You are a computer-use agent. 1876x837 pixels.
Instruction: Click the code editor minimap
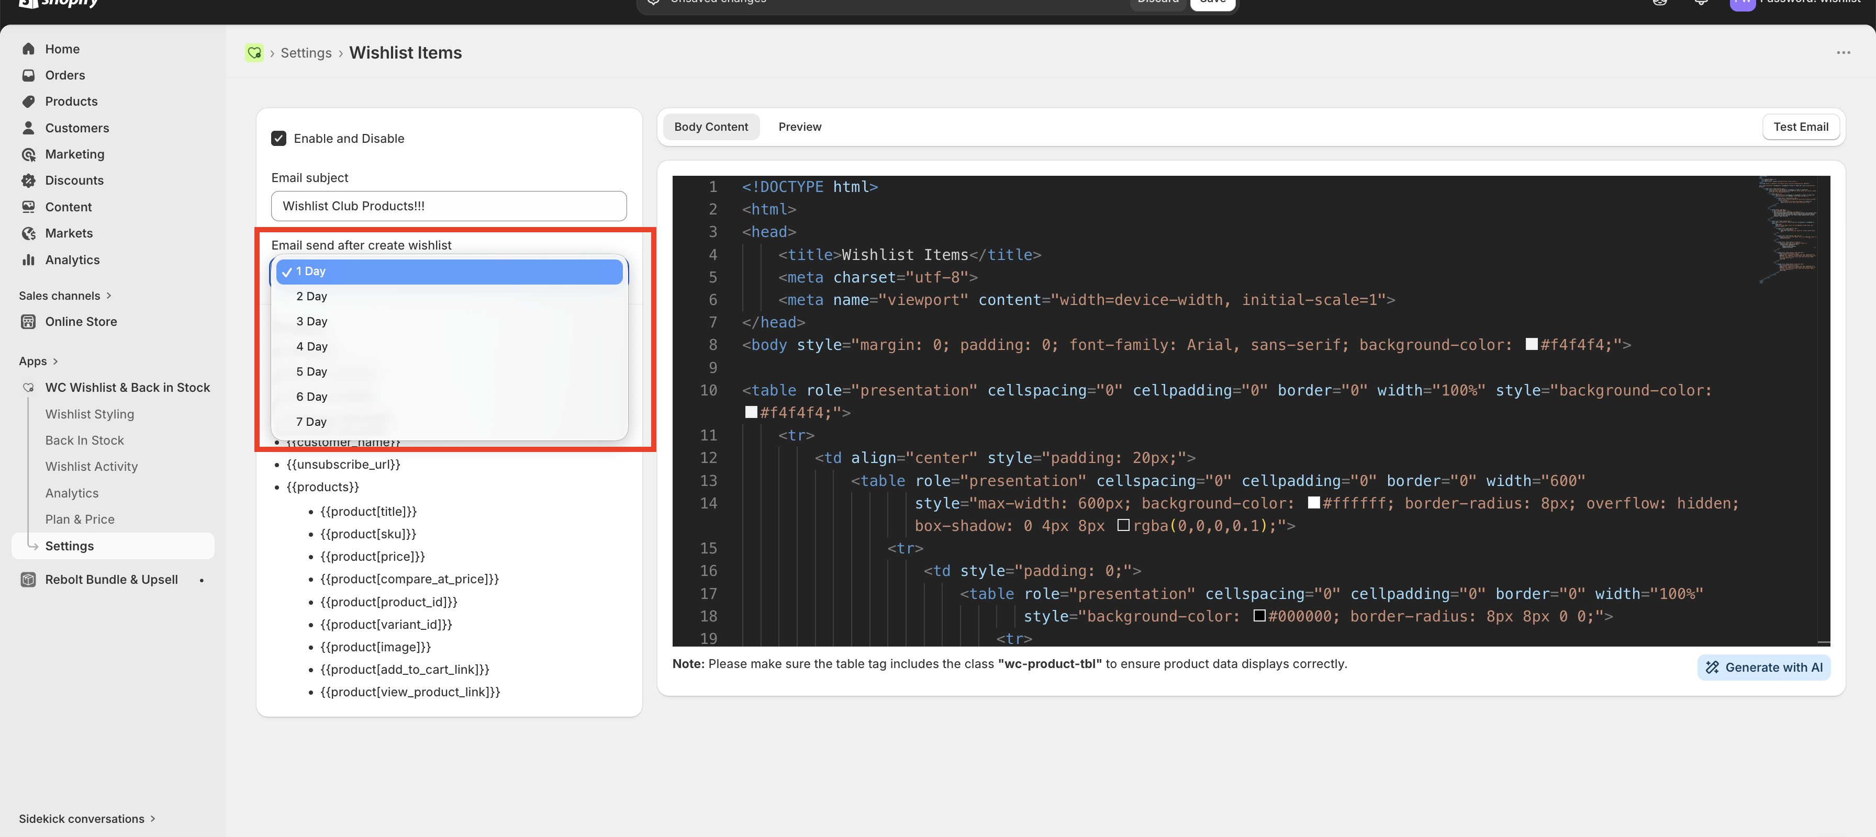tap(1789, 229)
